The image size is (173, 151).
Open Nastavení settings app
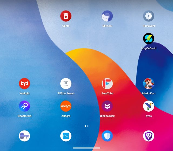click(x=148, y=16)
